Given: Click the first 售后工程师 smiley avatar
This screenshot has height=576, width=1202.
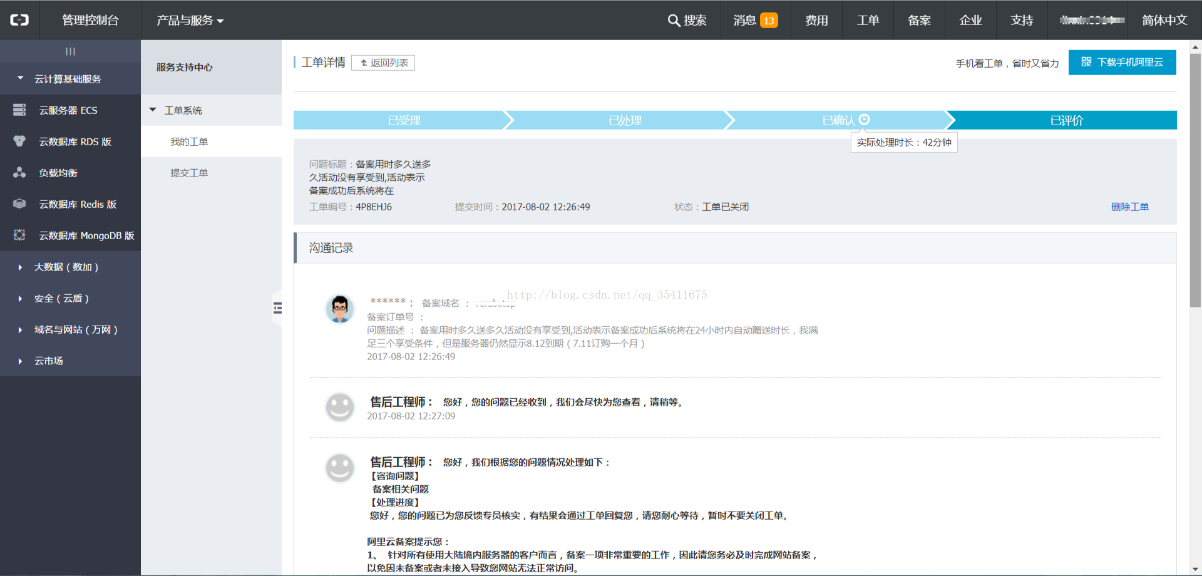Looking at the screenshot, I should [340, 408].
